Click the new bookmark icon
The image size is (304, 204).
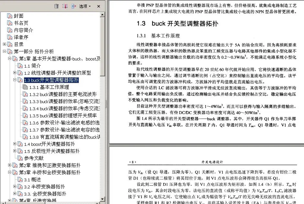tap(65, 6)
